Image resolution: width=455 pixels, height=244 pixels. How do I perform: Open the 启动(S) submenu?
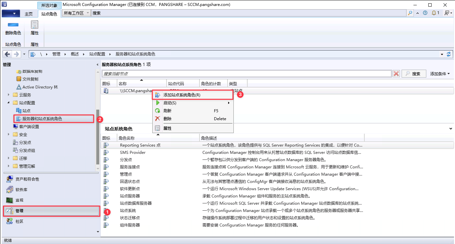pos(193,103)
